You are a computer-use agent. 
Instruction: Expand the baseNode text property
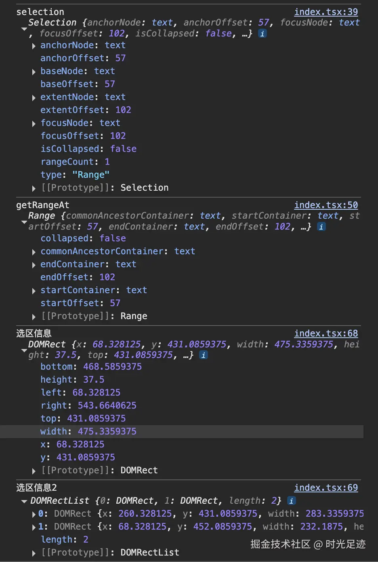34,72
